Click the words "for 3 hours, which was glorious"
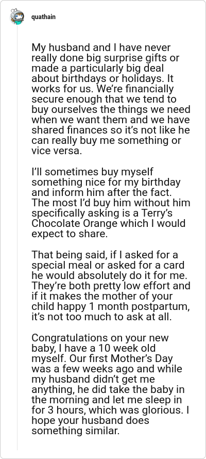The width and height of the screenshot is (206, 459). (108, 411)
